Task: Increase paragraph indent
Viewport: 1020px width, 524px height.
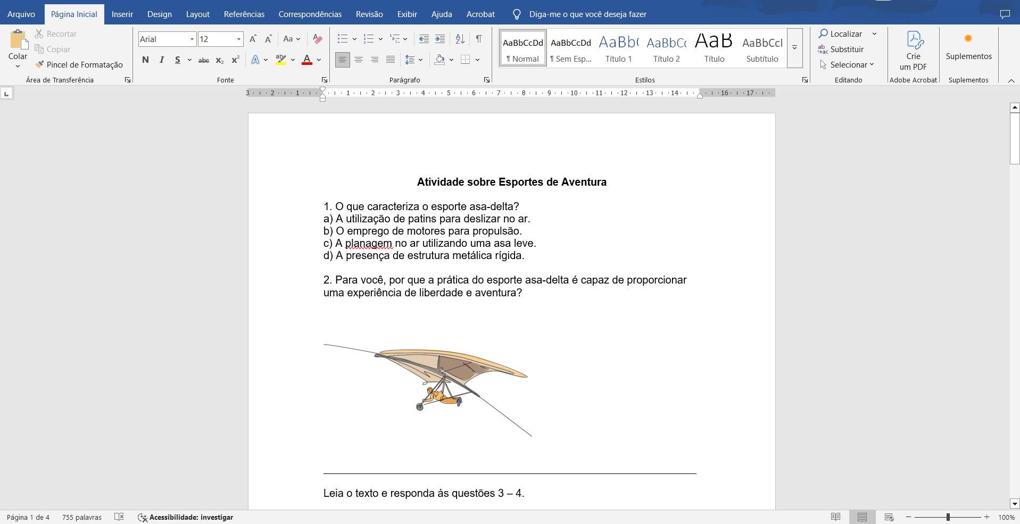Action: (x=440, y=39)
